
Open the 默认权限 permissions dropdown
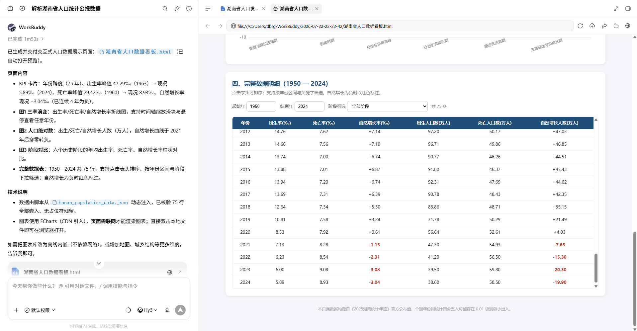tap(40, 310)
